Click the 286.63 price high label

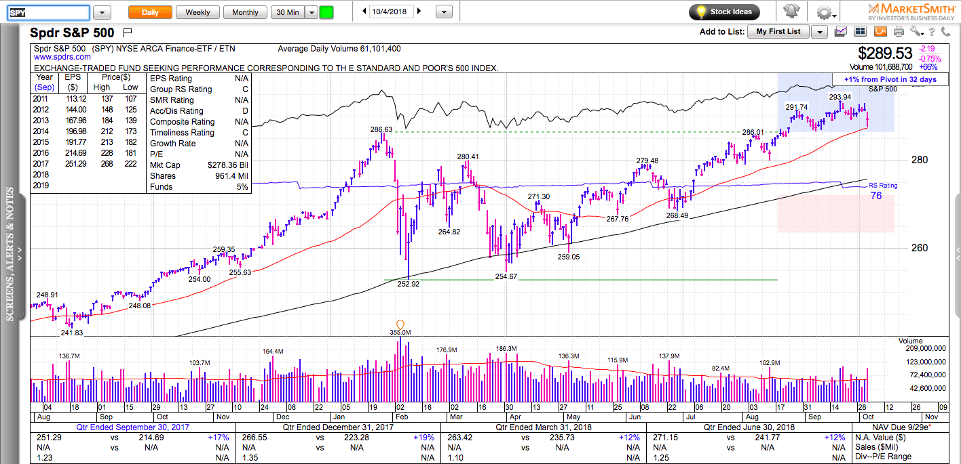pos(381,129)
